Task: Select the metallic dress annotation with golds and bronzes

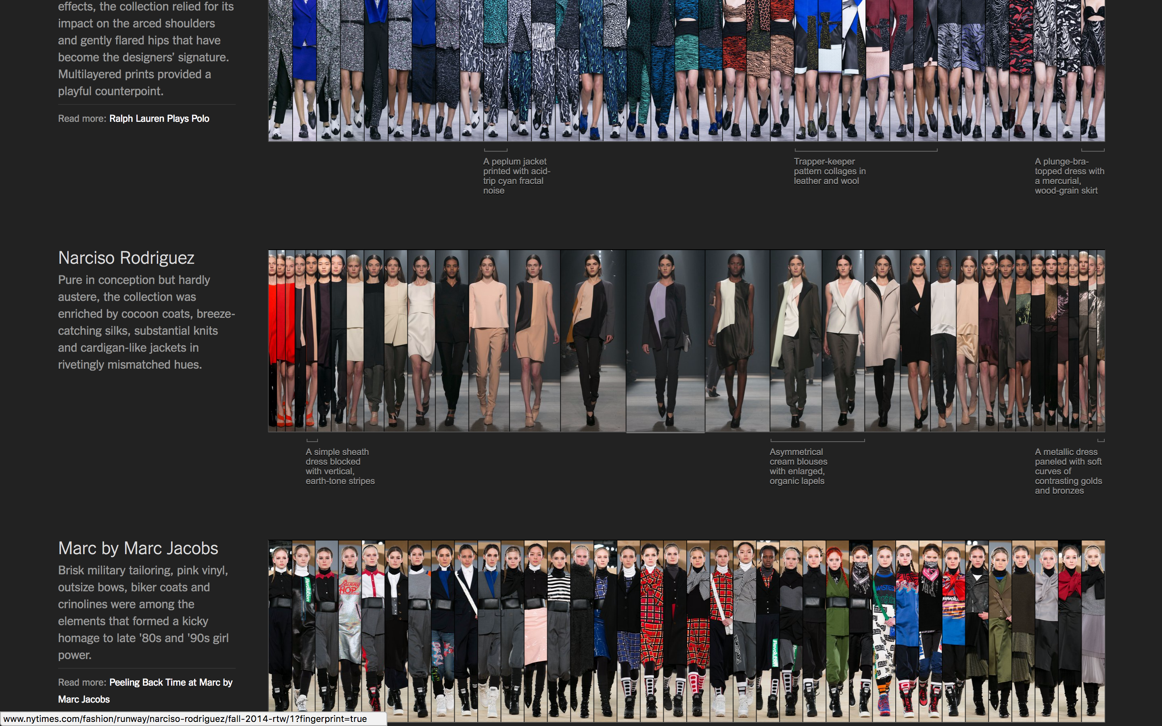Action: (1068, 471)
